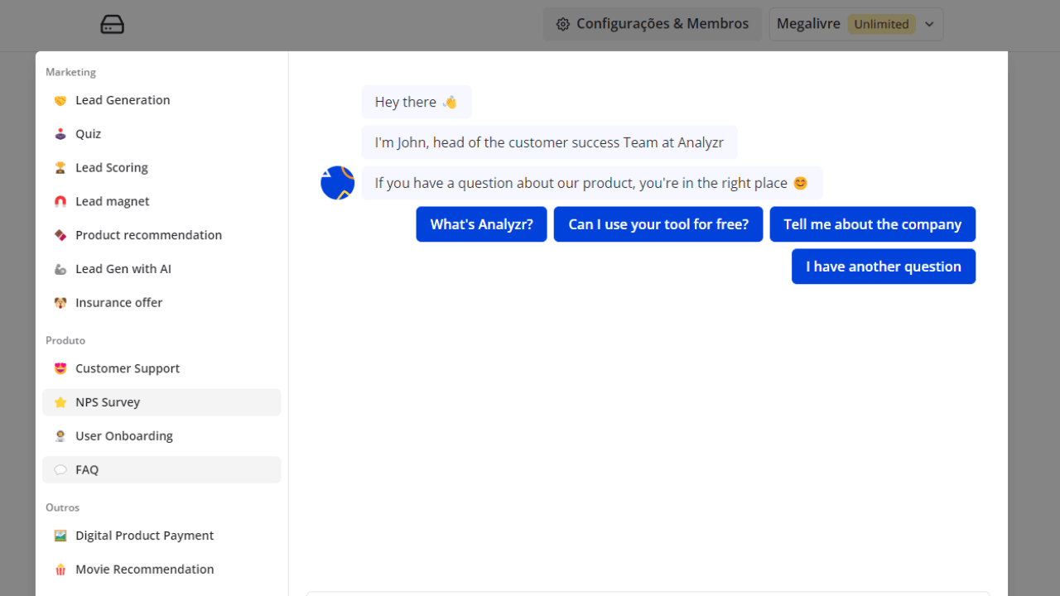Choose "Tell me about the company" reply
Viewport: 1060px width, 596px height.
(x=872, y=224)
